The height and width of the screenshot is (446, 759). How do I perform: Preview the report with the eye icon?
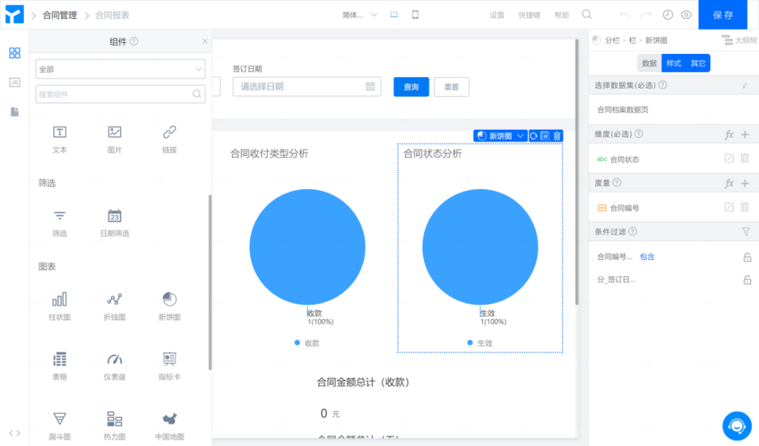pyautogui.click(x=687, y=14)
